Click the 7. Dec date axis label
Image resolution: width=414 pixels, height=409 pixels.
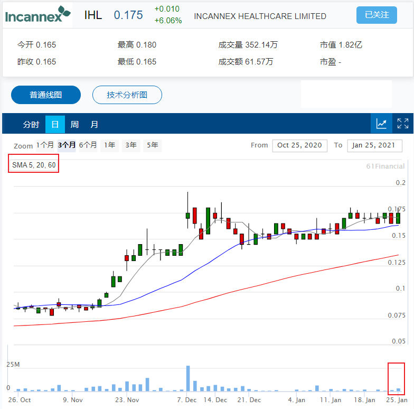click(x=187, y=399)
